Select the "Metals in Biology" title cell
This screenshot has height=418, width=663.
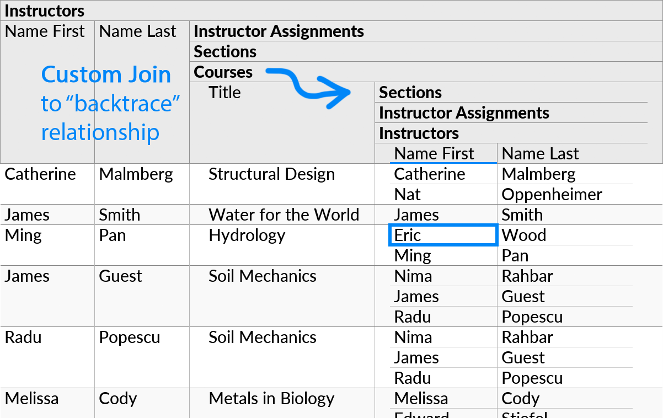pos(272,398)
